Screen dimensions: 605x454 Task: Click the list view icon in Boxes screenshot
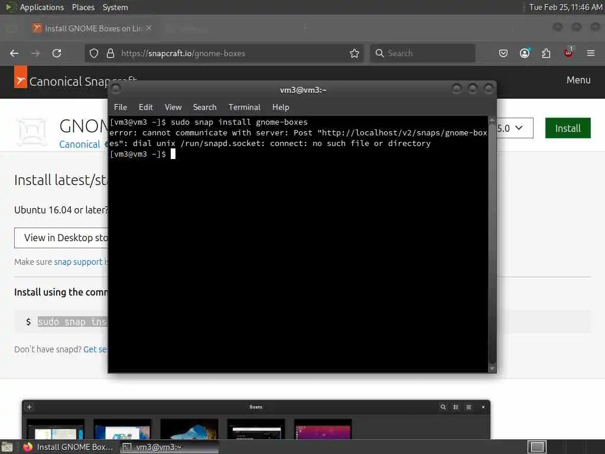pos(456,407)
